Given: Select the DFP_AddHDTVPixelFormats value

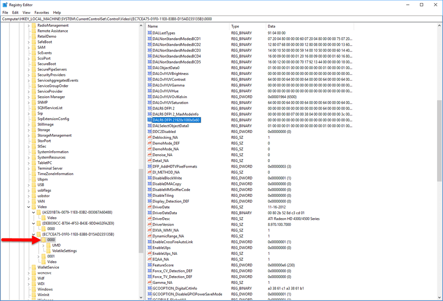Looking at the screenshot, I should [175, 167].
